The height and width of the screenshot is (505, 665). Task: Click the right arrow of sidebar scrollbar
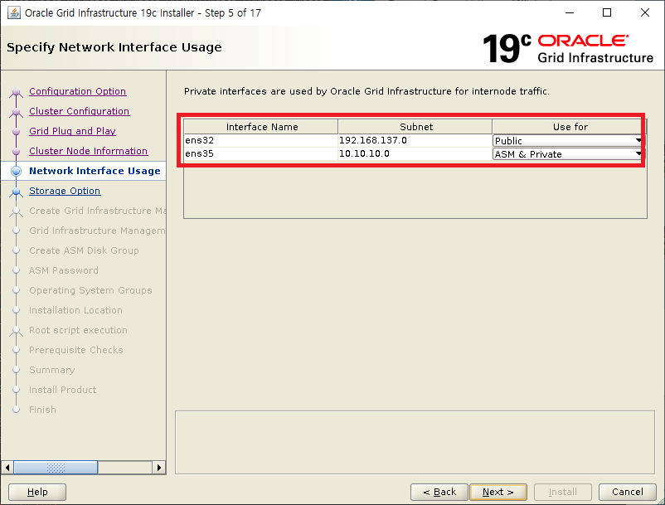[158, 468]
